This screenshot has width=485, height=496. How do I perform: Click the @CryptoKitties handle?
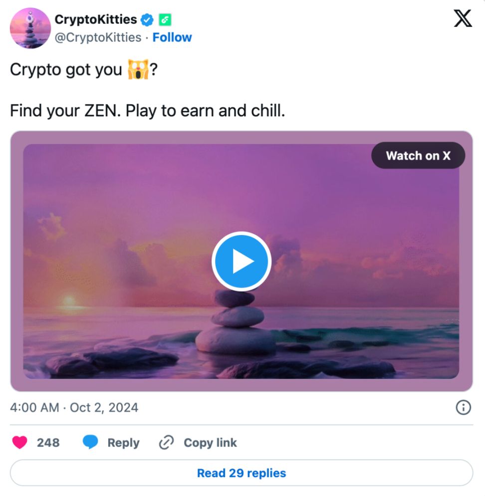tap(98, 37)
